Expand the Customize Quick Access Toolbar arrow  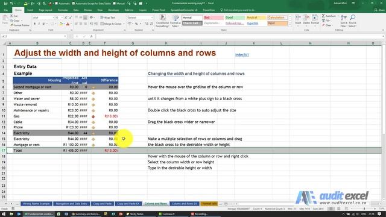147,4
